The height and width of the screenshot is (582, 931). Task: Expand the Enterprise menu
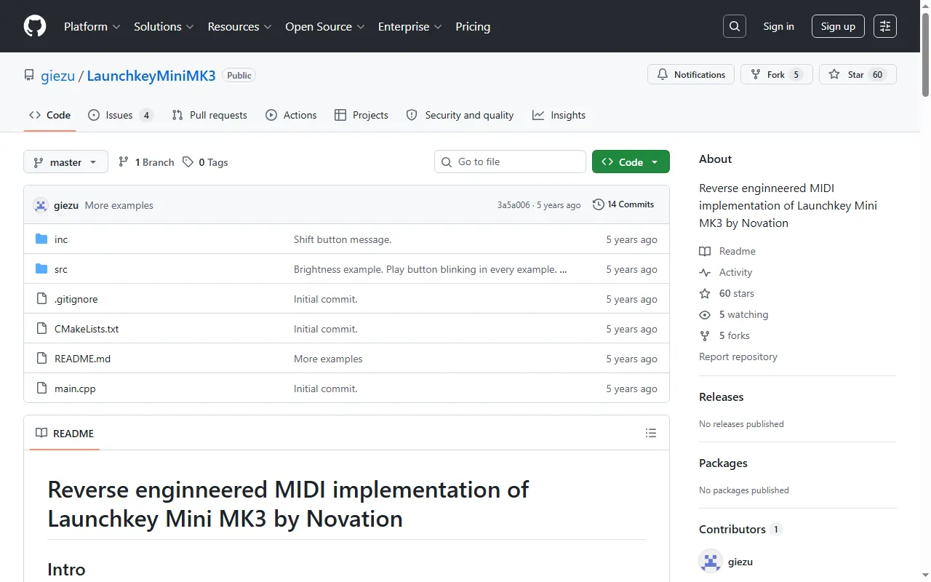pyautogui.click(x=410, y=26)
